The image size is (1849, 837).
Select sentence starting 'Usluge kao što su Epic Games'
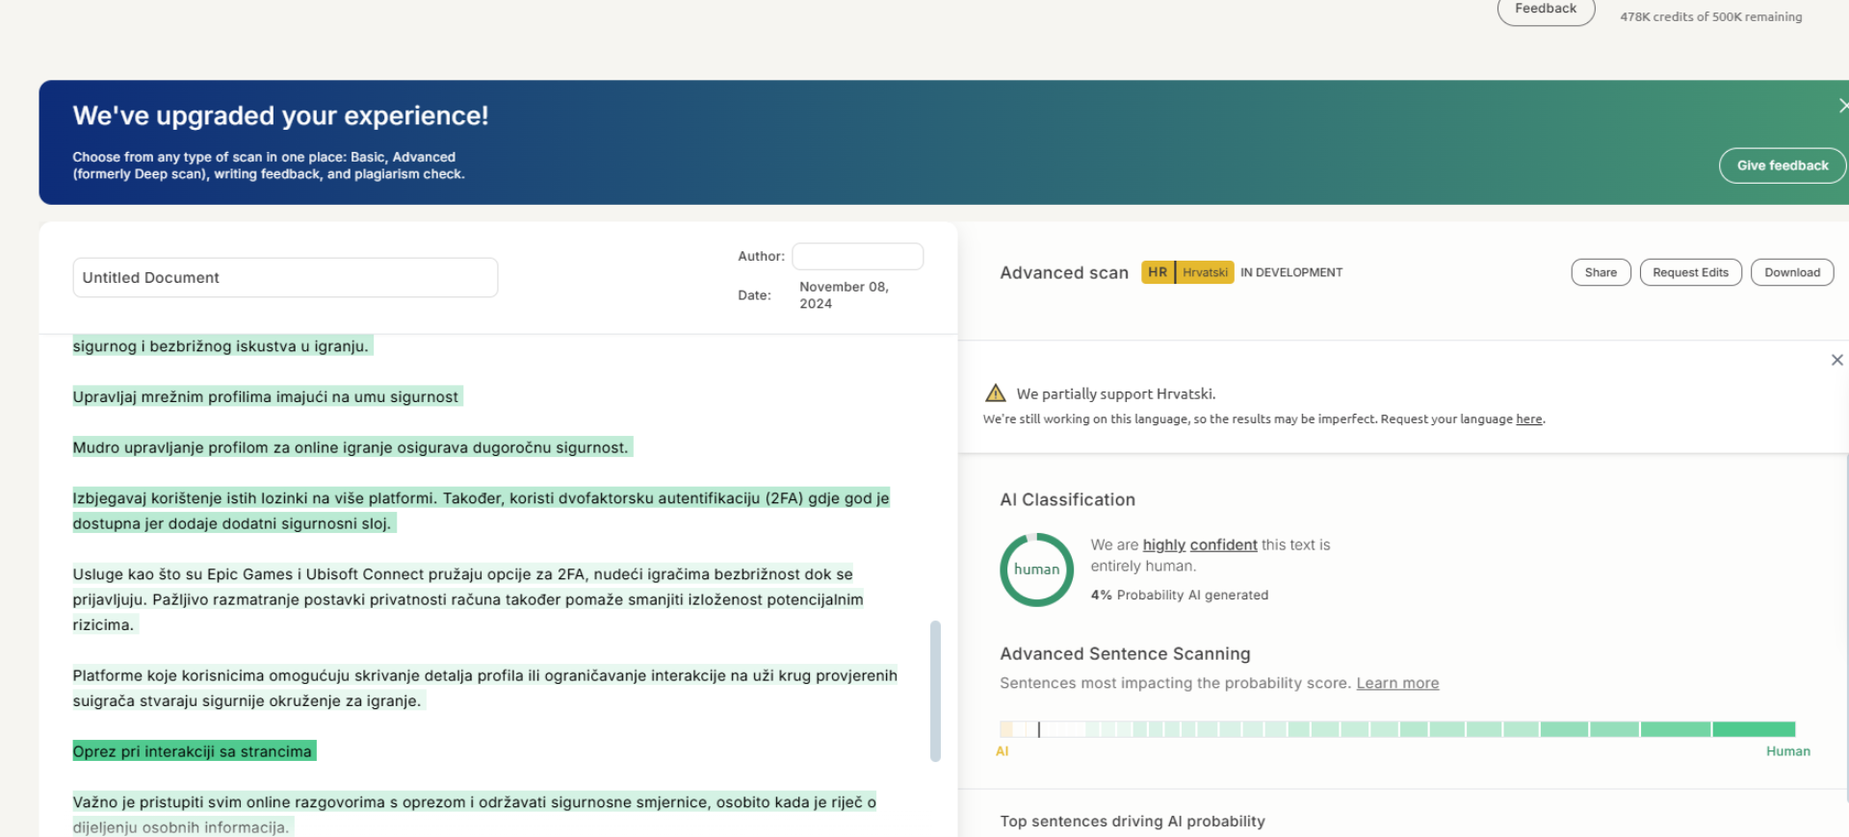click(x=468, y=599)
